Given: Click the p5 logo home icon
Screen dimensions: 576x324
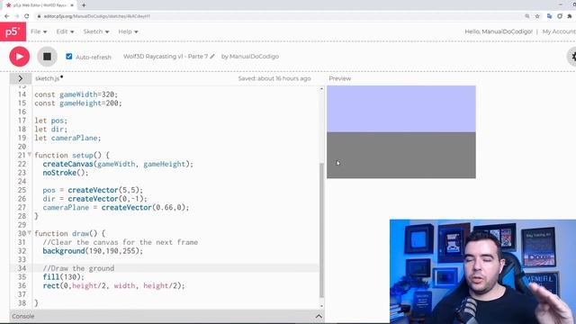Looking at the screenshot, I should [13, 31].
